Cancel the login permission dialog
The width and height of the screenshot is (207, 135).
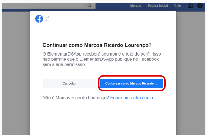tap(69, 84)
